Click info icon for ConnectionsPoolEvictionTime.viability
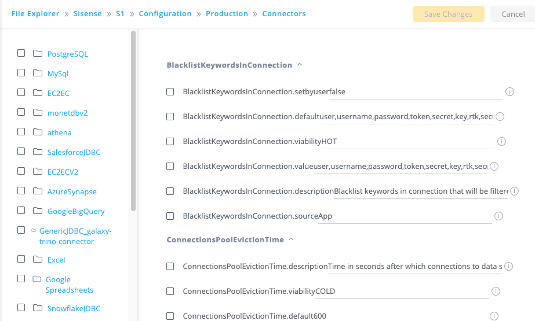535x321 pixels. (x=496, y=291)
